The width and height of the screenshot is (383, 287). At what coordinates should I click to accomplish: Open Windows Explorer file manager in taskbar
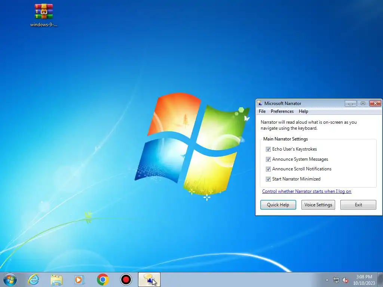[56, 280]
